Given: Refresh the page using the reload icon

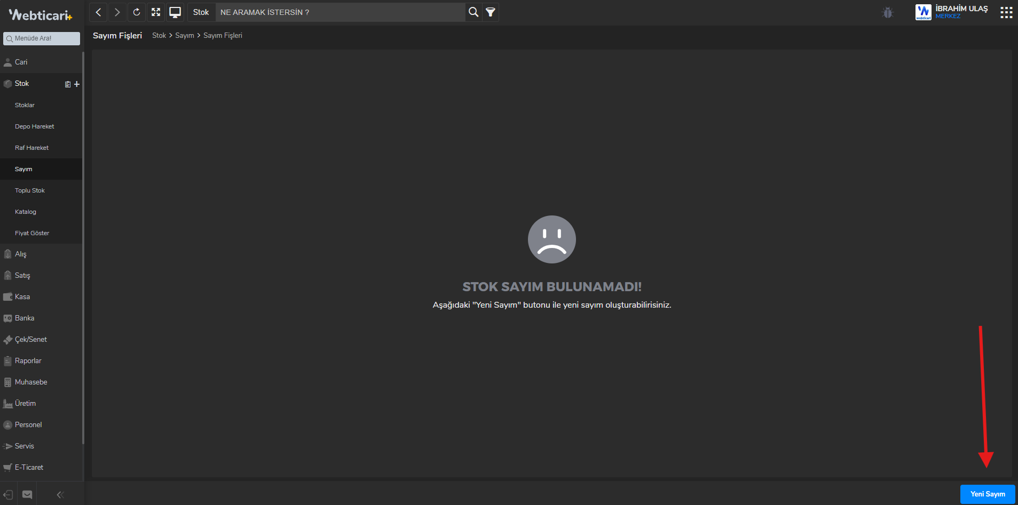Looking at the screenshot, I should pyautogui.click(x=137, y=12).
